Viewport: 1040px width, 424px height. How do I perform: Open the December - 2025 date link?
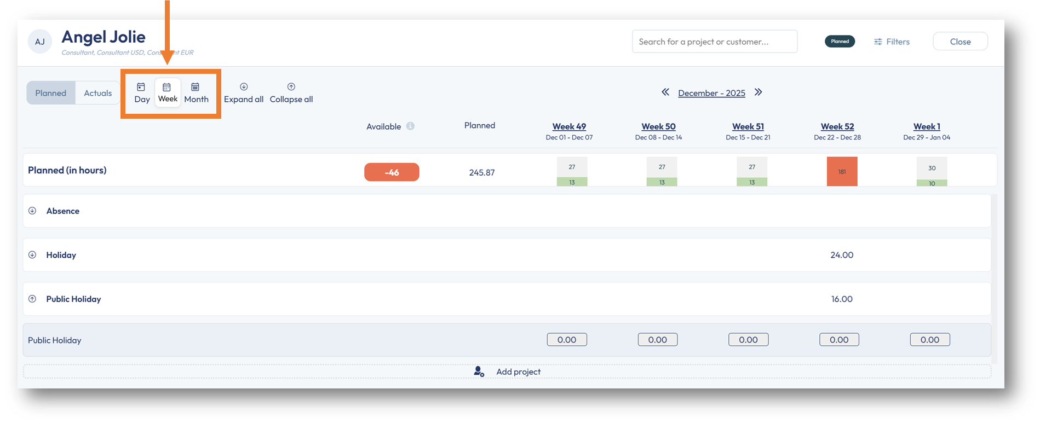click(711, 93)
